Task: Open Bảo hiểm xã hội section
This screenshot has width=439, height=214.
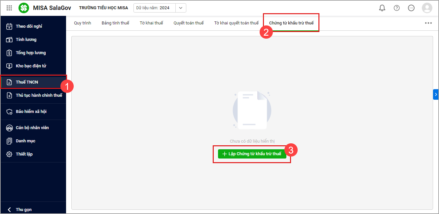Action: (x=31, y=112)
